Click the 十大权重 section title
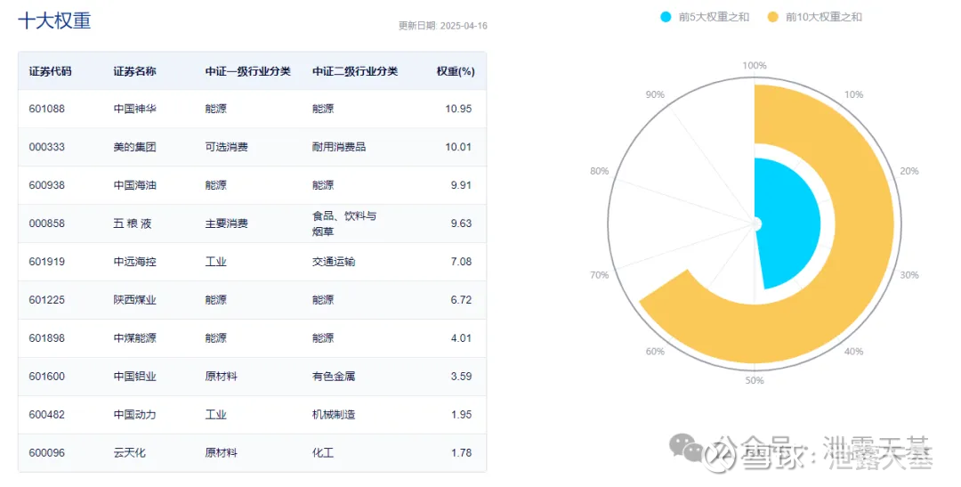The width and height of the screenshot is (961, 487). click(x=54, y=20)
